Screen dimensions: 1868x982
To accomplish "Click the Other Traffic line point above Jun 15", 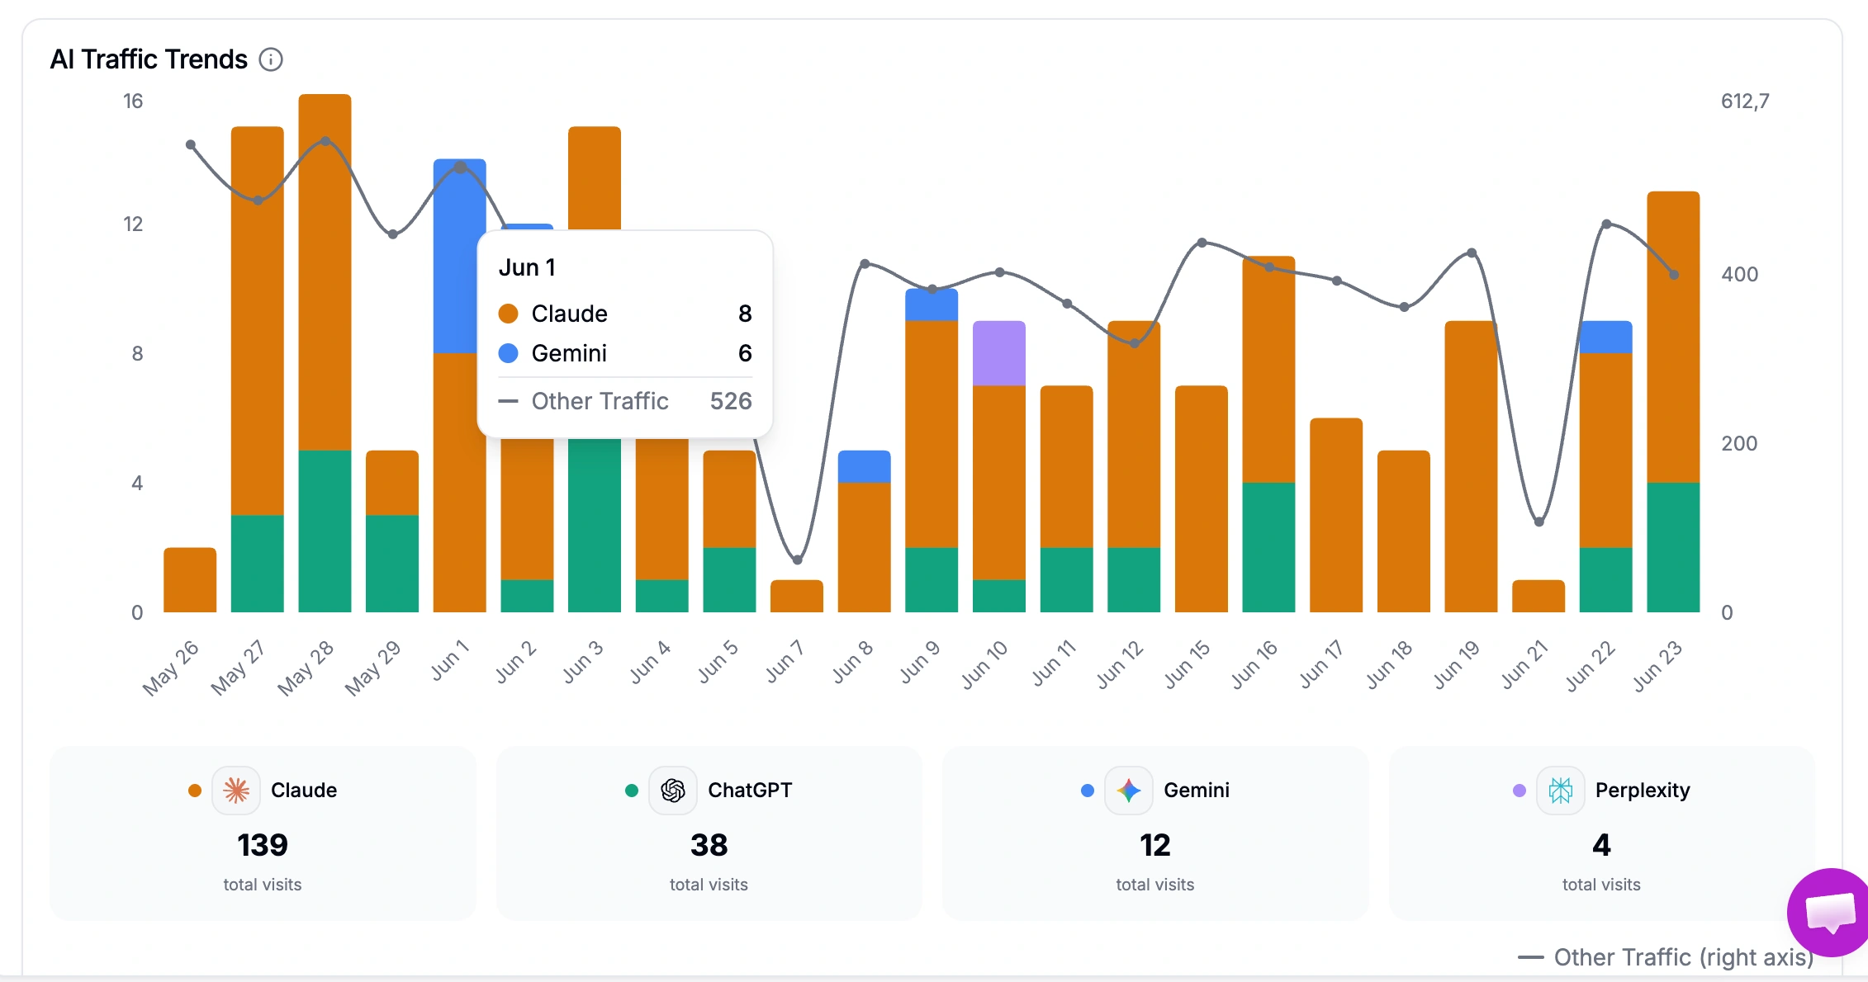I will point(1202,243).
